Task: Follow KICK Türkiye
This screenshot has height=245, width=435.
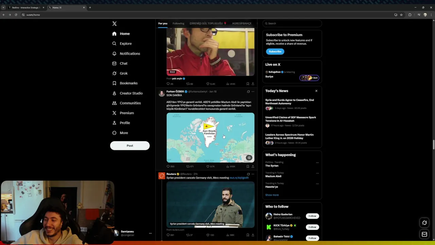Action: 312,227
